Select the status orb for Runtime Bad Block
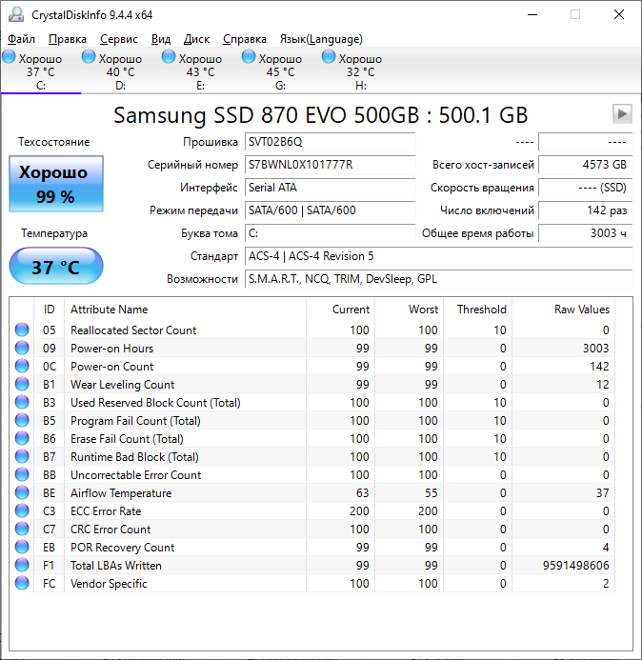Viewport: 642px width, 660px height. click(x=22, y=457)
